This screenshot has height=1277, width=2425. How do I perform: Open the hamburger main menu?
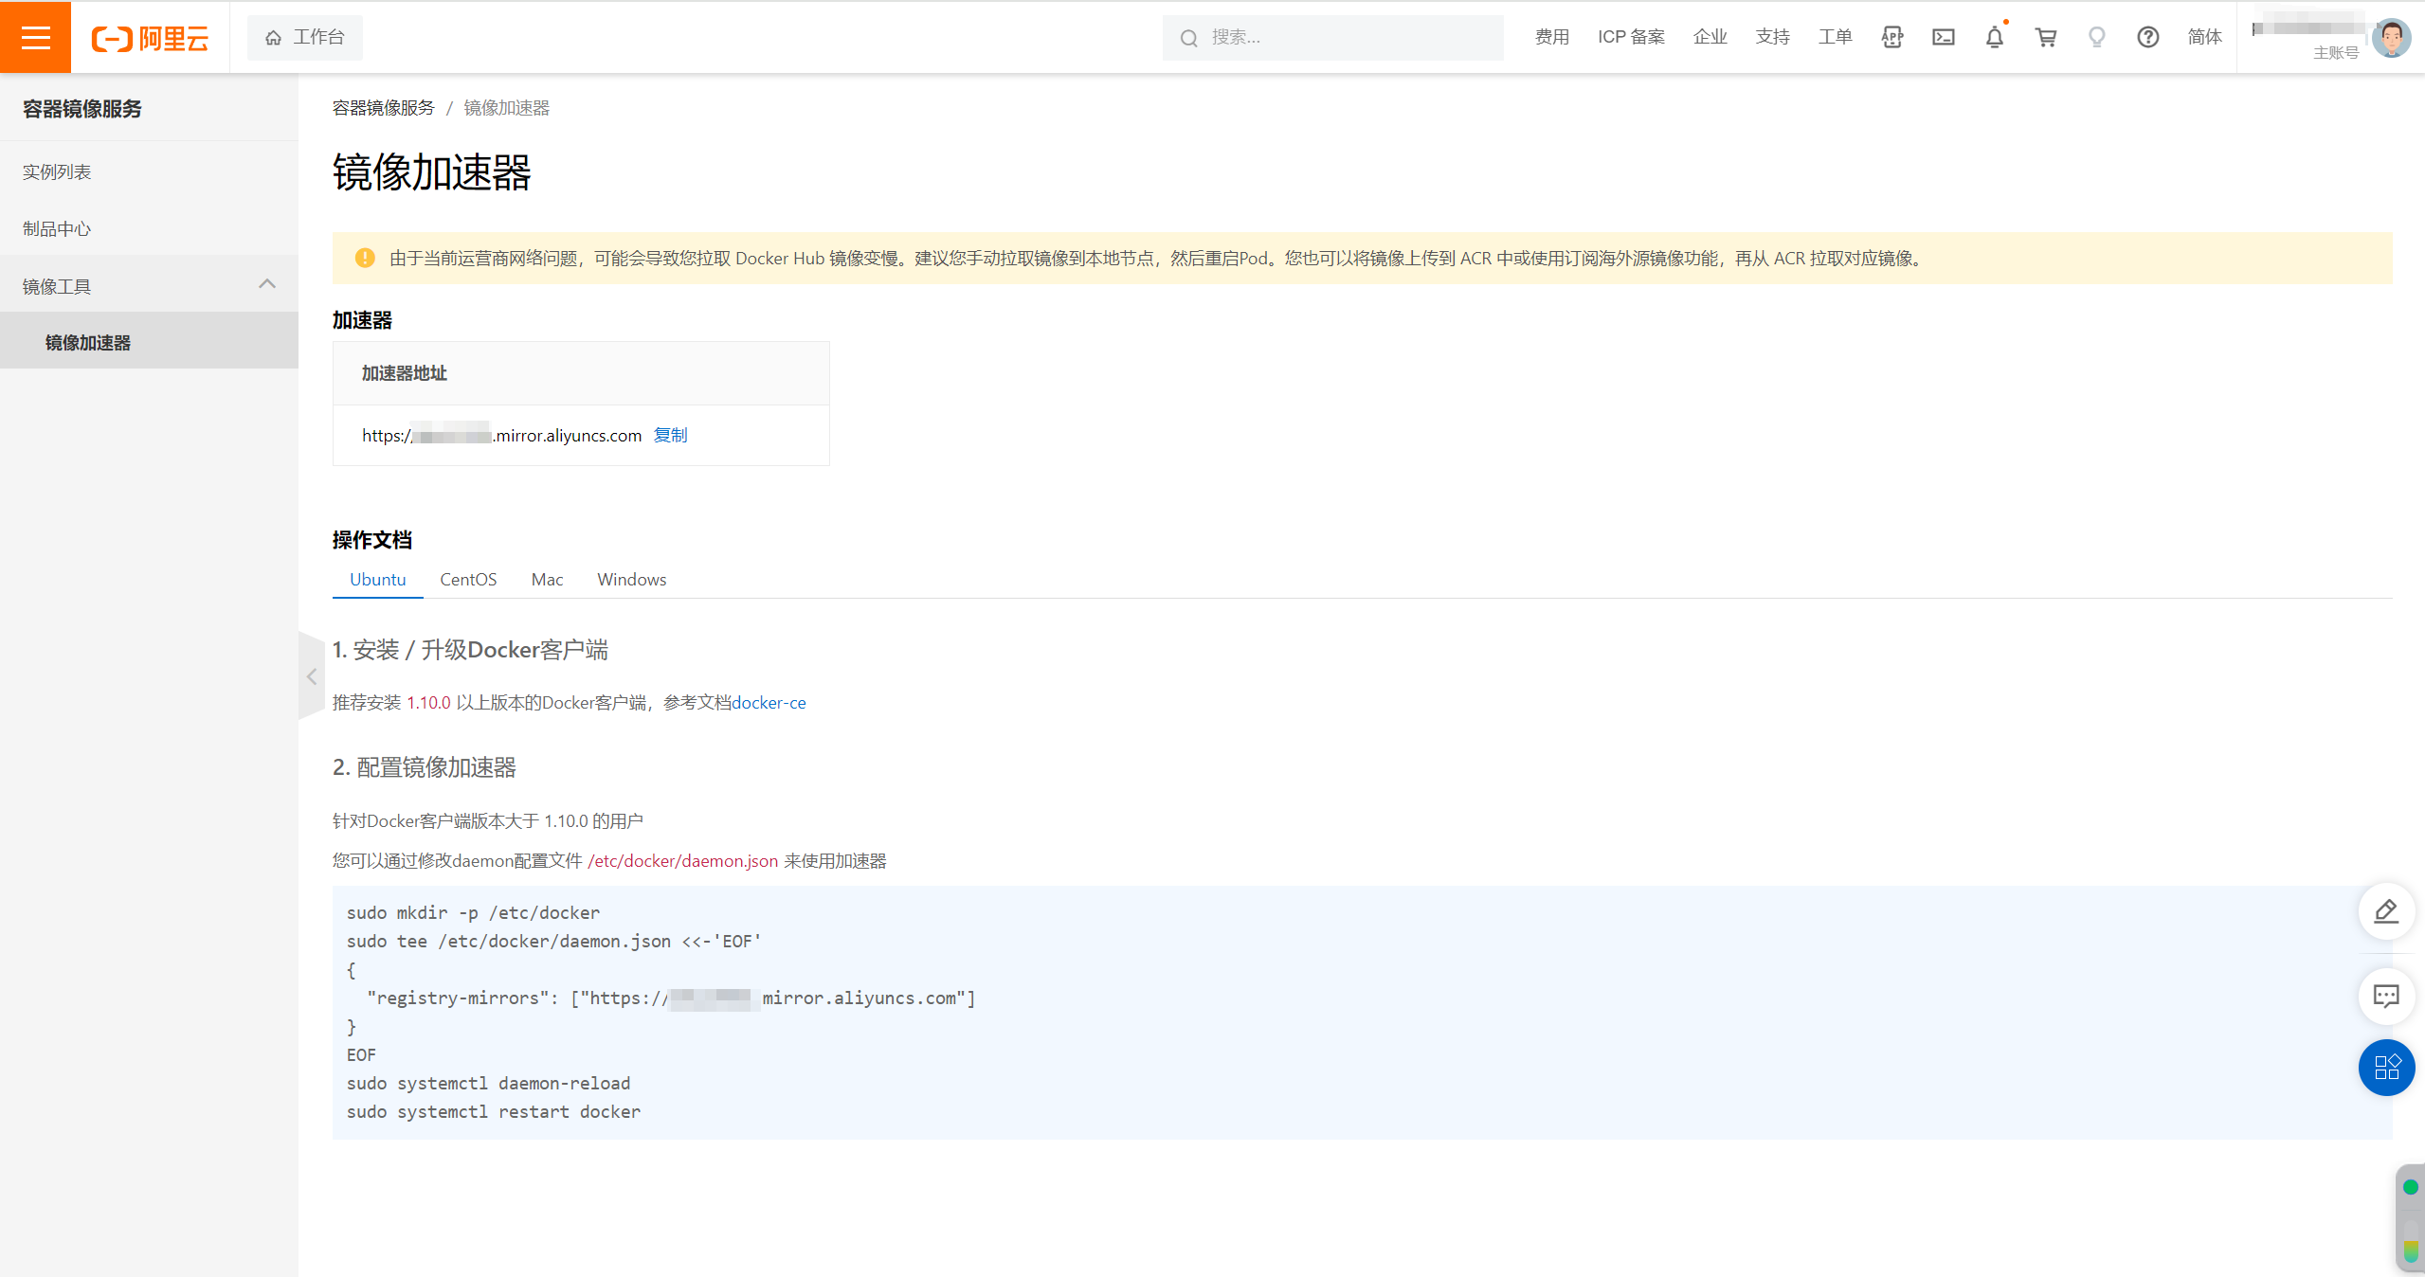pyautogui.click(x=35, y=37)
